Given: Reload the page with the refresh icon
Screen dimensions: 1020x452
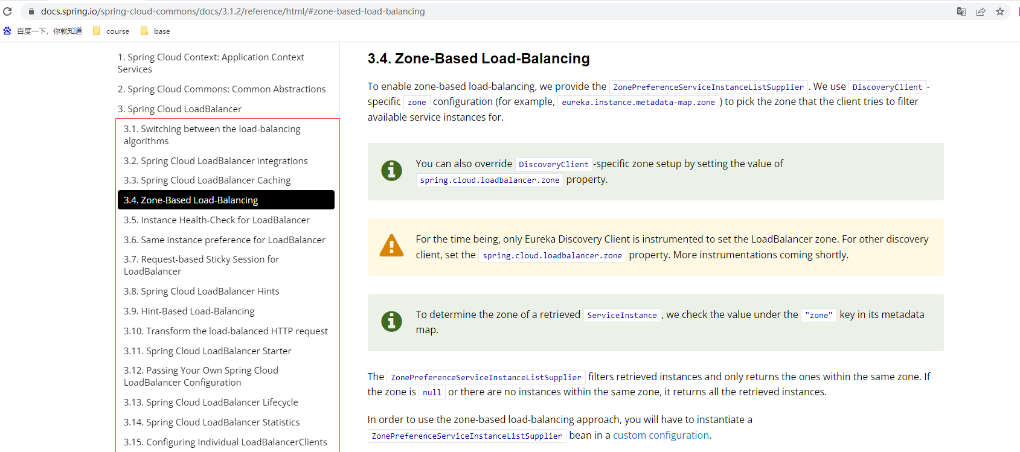Looking at the screenshot, I should point(8,11).
